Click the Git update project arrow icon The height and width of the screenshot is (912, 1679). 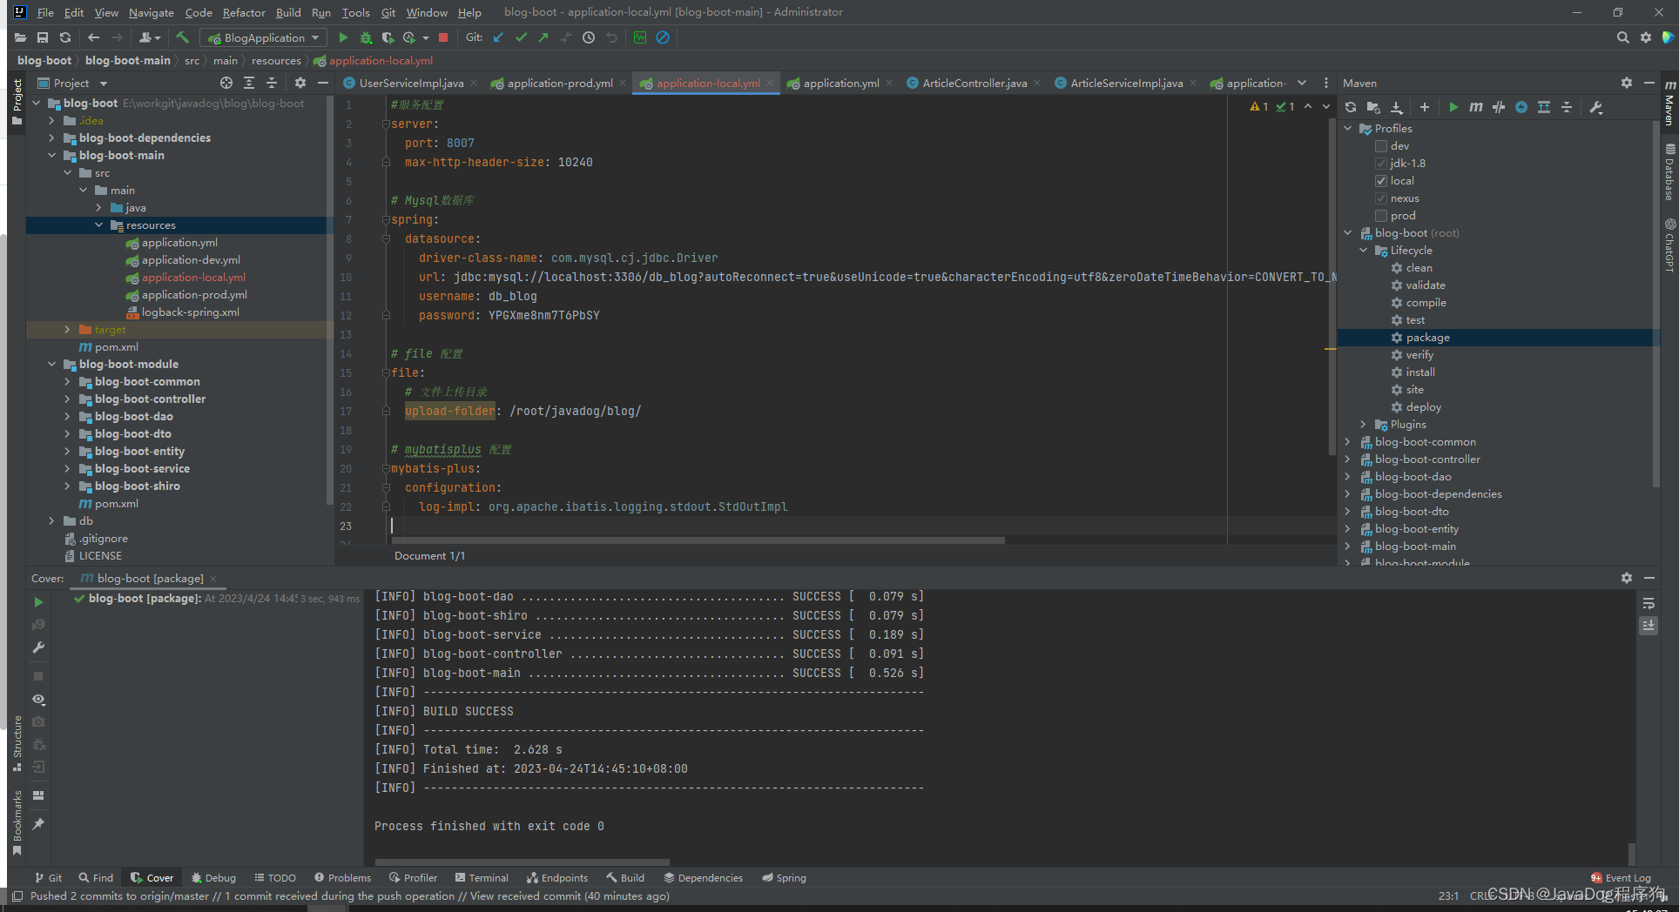(498, 37)
